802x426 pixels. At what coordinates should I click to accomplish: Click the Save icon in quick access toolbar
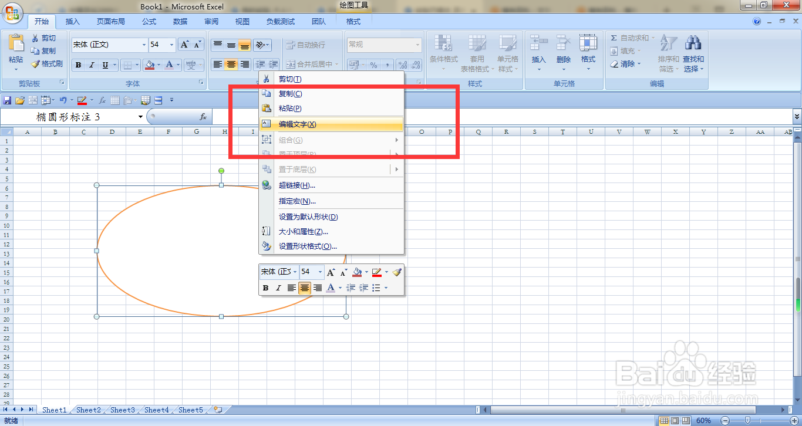click(x=8, y=100)
